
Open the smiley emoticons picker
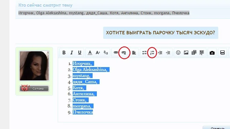[178, 53]
